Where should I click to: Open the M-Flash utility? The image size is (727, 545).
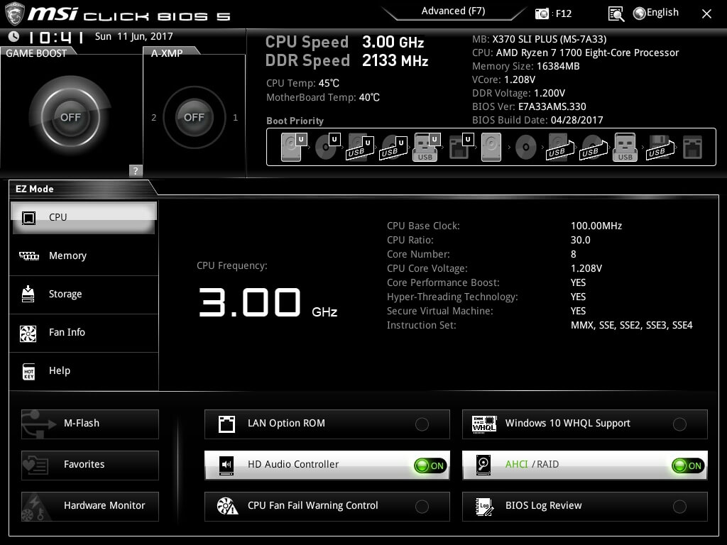[x=89, y=424]
